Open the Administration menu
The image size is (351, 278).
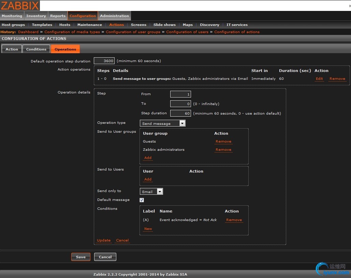coord(114,16)
